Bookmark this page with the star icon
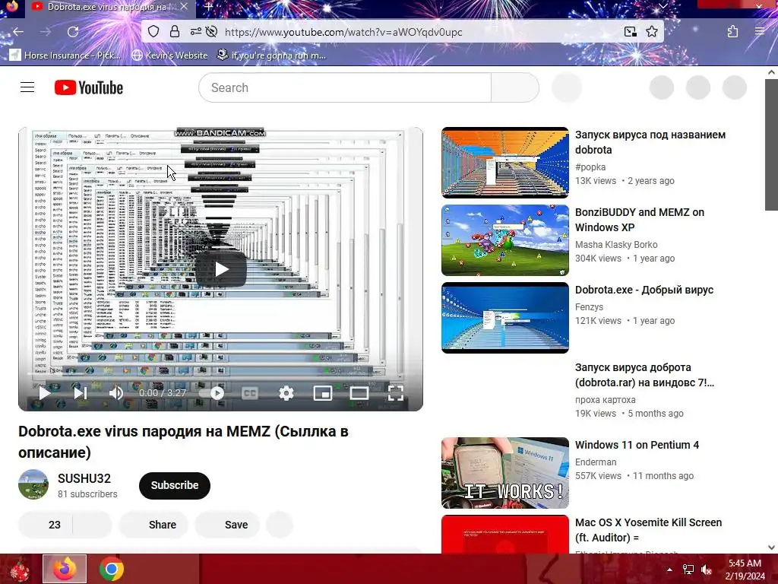778x584 pixels. (x=651, y=32)
